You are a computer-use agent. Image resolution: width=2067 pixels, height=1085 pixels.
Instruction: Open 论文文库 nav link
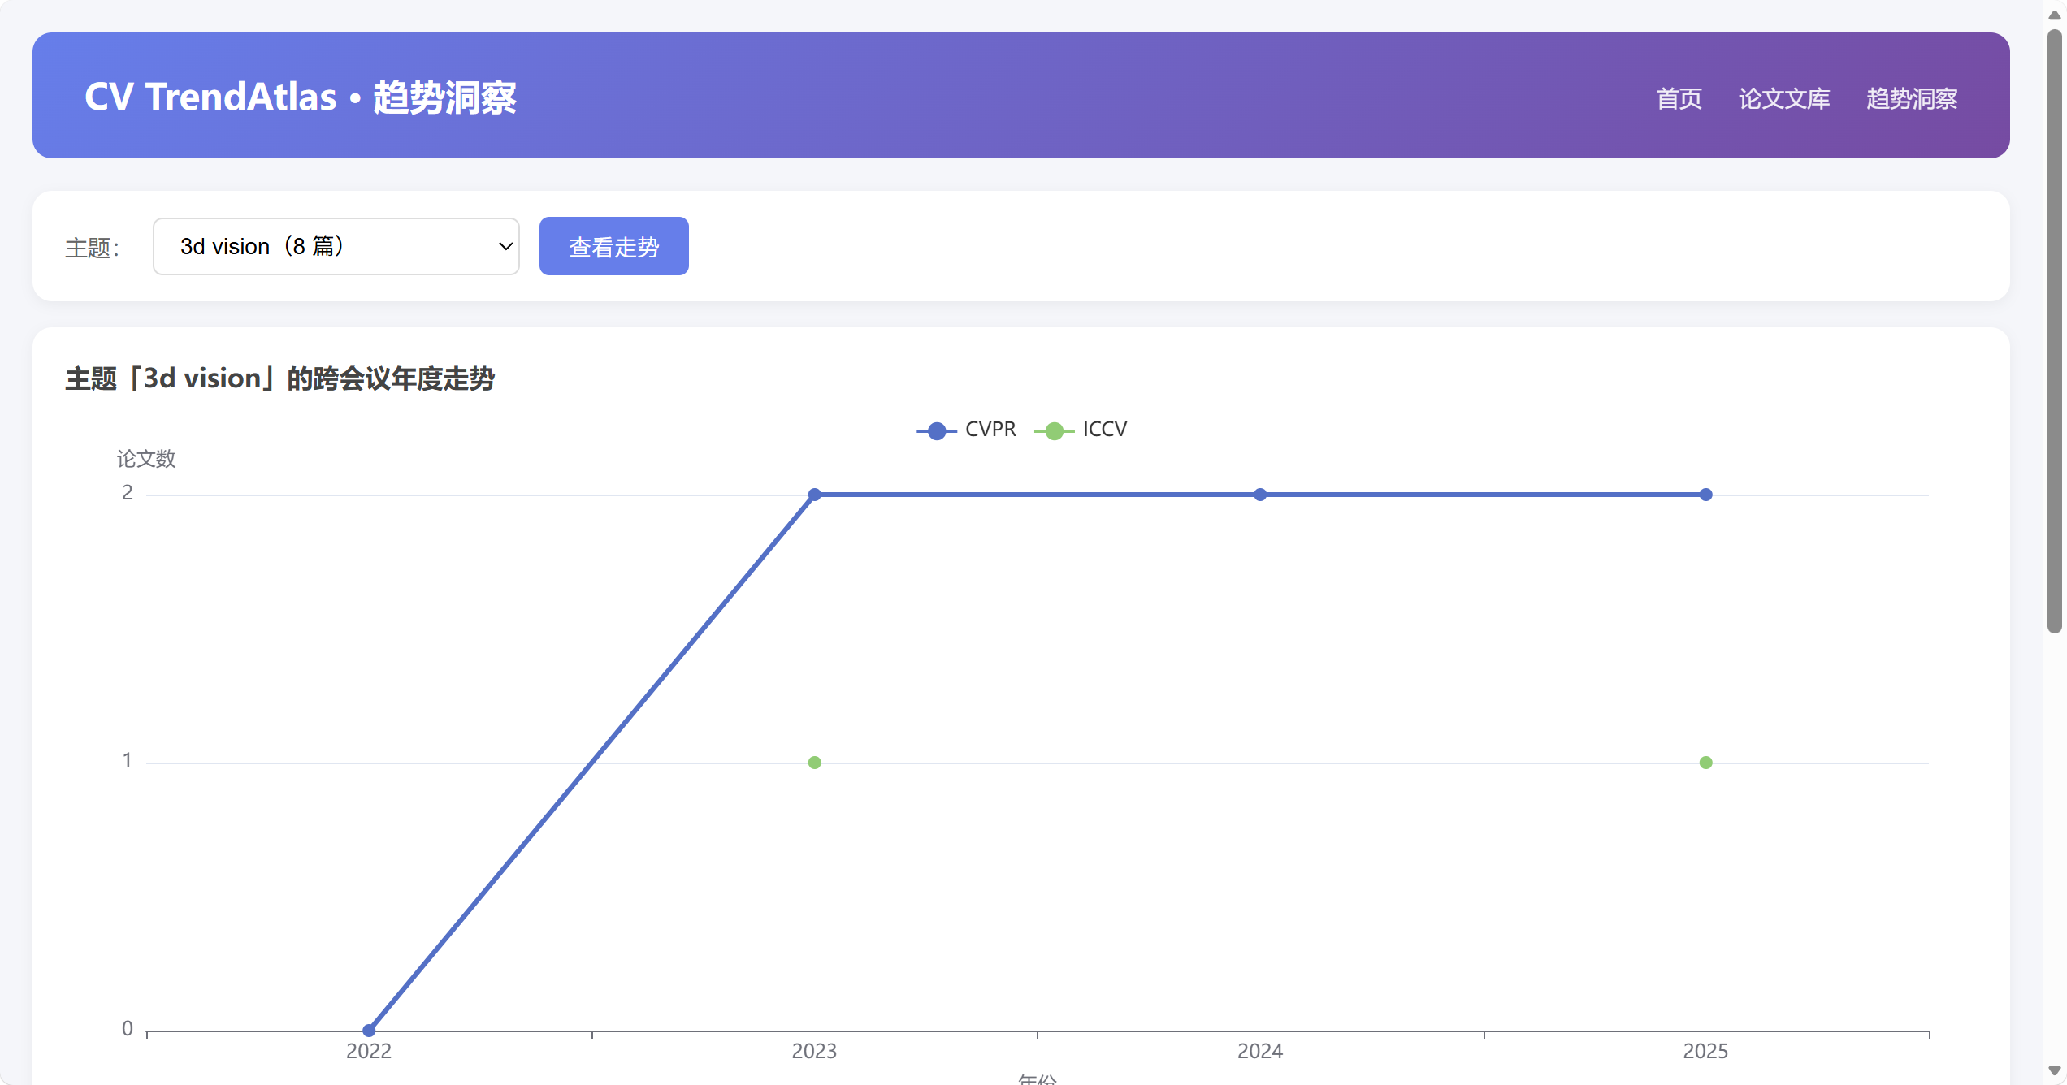[1784, 98]
